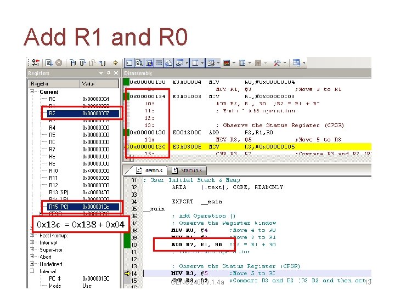Viewport: 395px width, 296px height.
Task: Open the Logic Analyzer window icon
Action: (x=227, y=62)
